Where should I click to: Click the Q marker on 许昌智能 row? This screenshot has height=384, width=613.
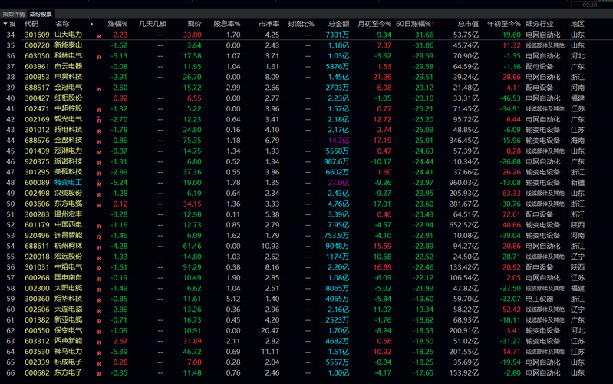pos(99,237)
